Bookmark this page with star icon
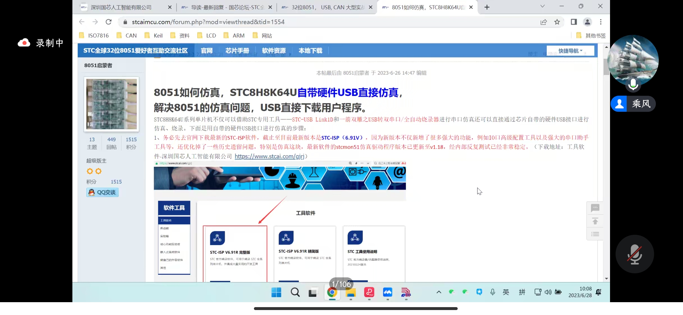 click(557, 22)
